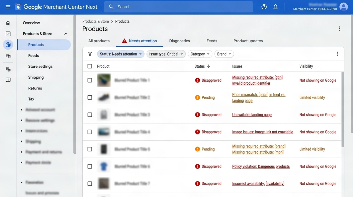Switch to the Product updates tab
This screenshot has width=353, height=197.
point(248,41)
